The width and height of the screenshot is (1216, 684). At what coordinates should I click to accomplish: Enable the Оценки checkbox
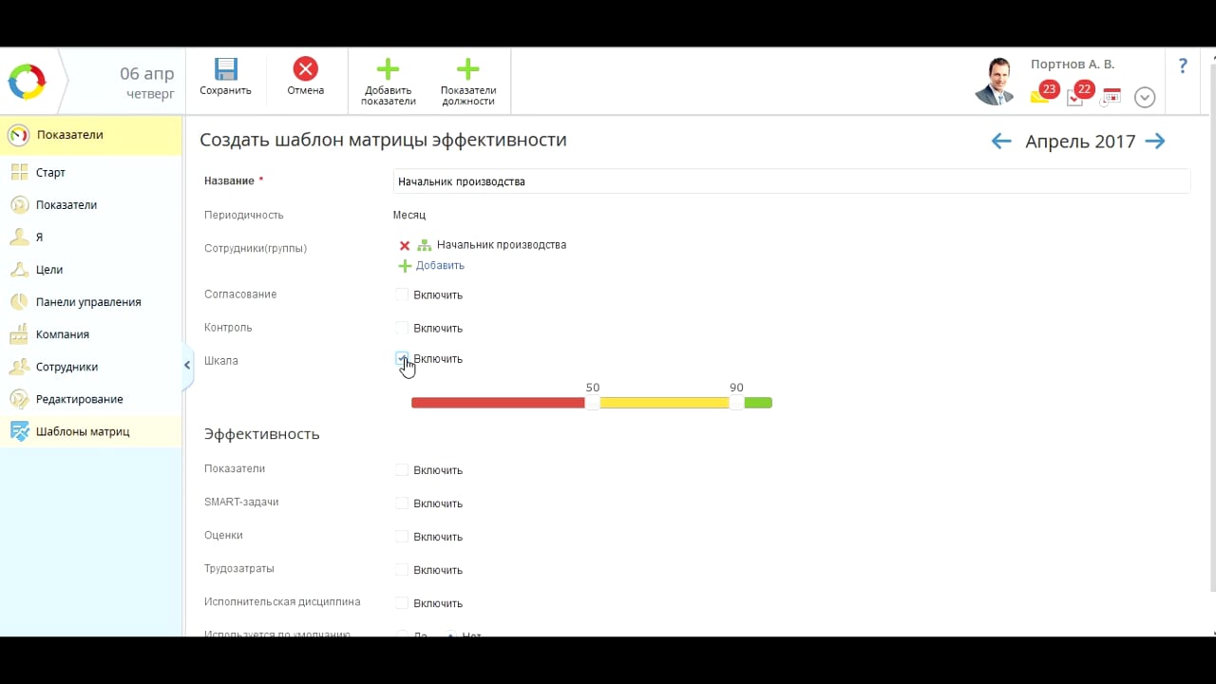coord(402,536)
